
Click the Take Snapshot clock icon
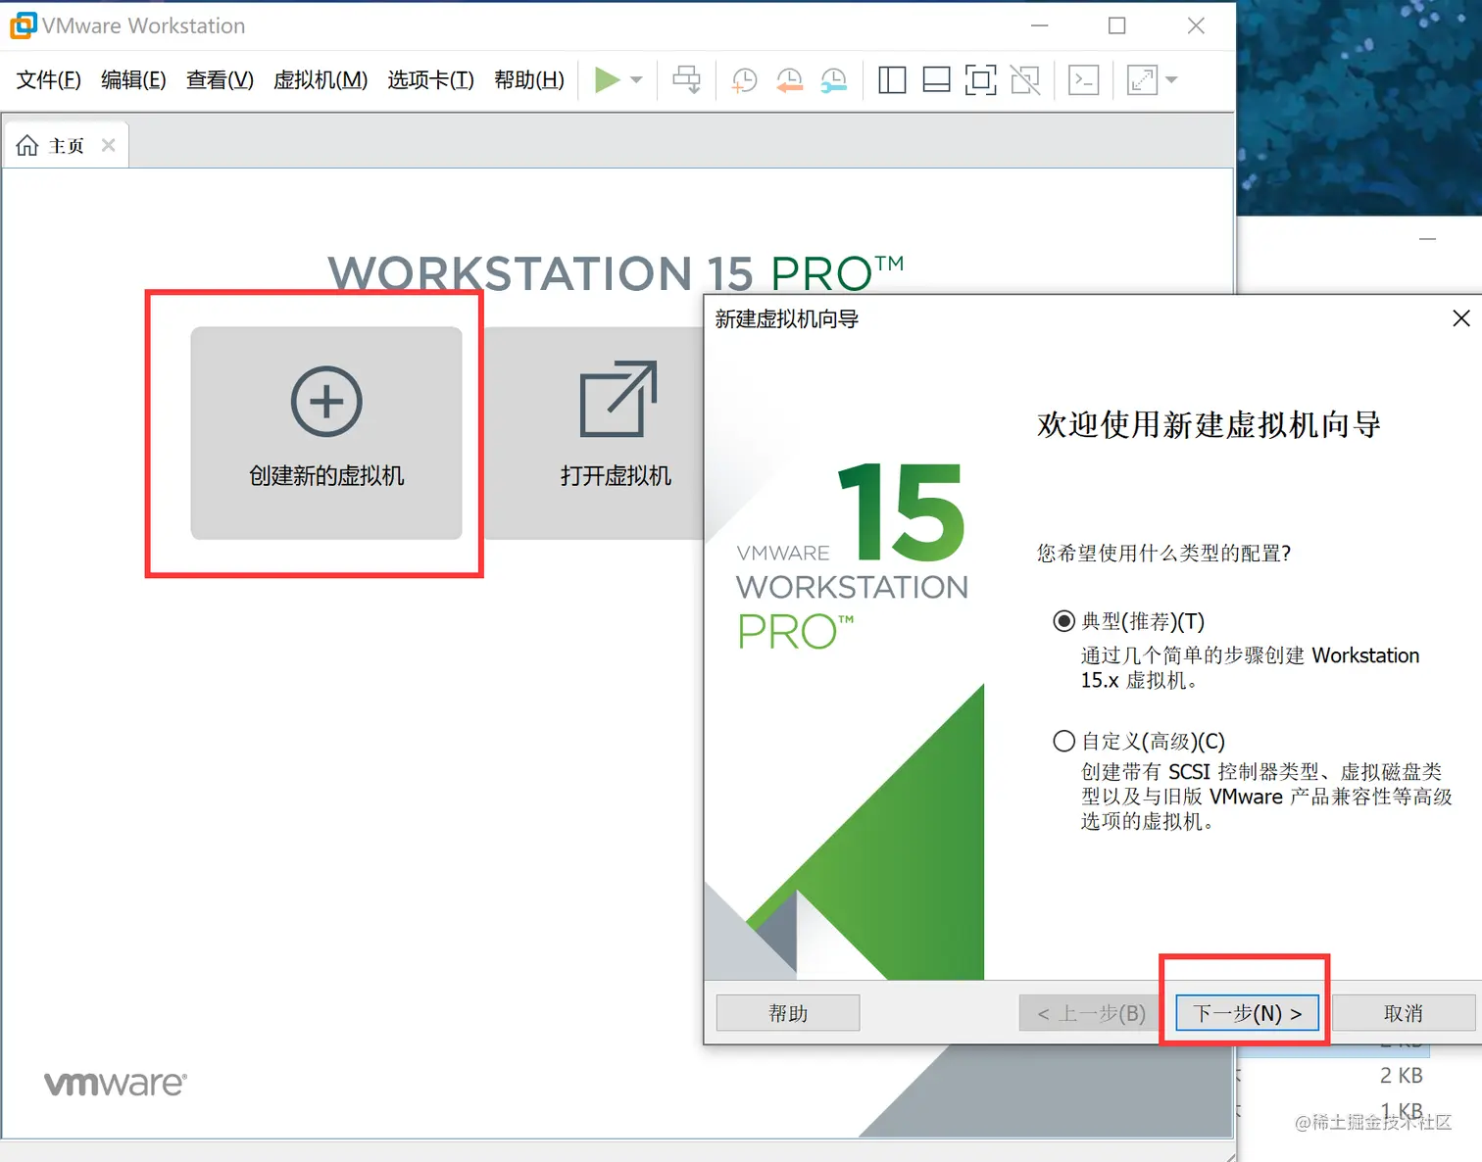click(745, 80)
